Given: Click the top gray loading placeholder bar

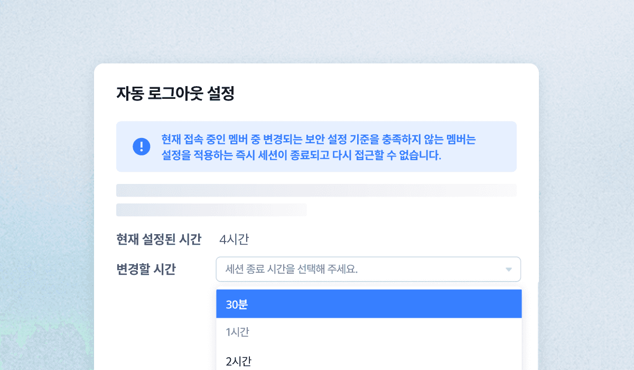Looking at the screenshot, I should coord(316,189).
